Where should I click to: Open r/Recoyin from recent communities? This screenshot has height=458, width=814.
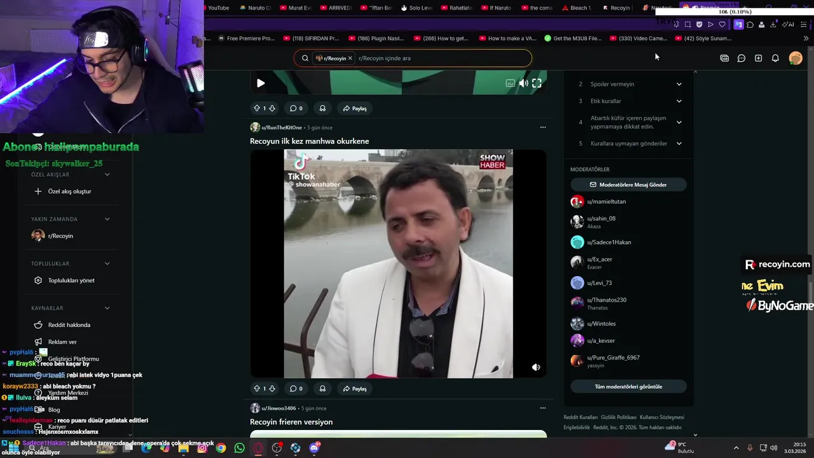coord(60,236)
